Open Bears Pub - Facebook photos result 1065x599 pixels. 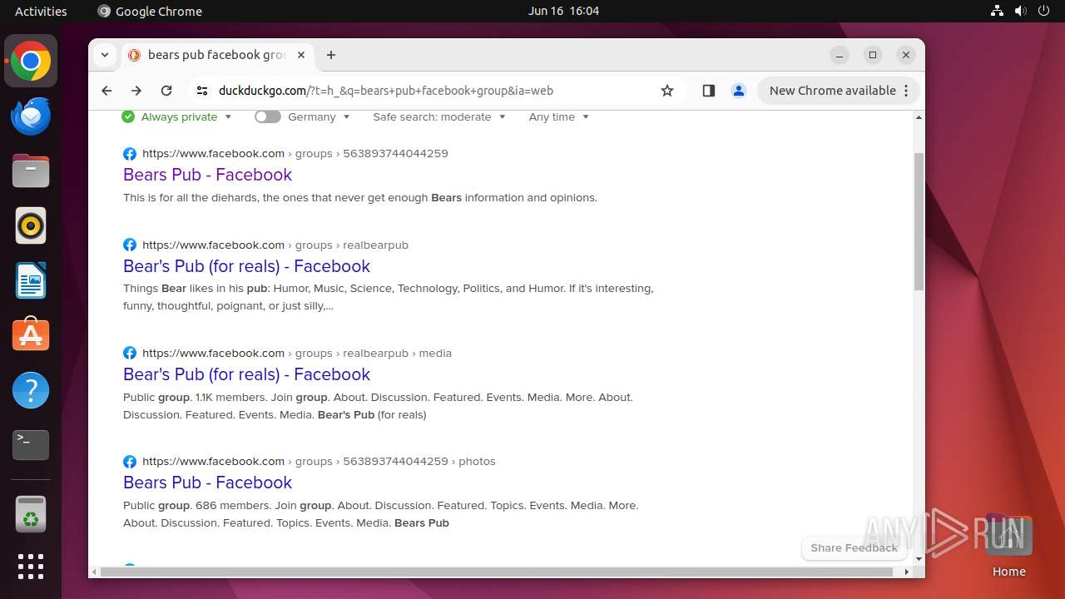pos(207,483)
